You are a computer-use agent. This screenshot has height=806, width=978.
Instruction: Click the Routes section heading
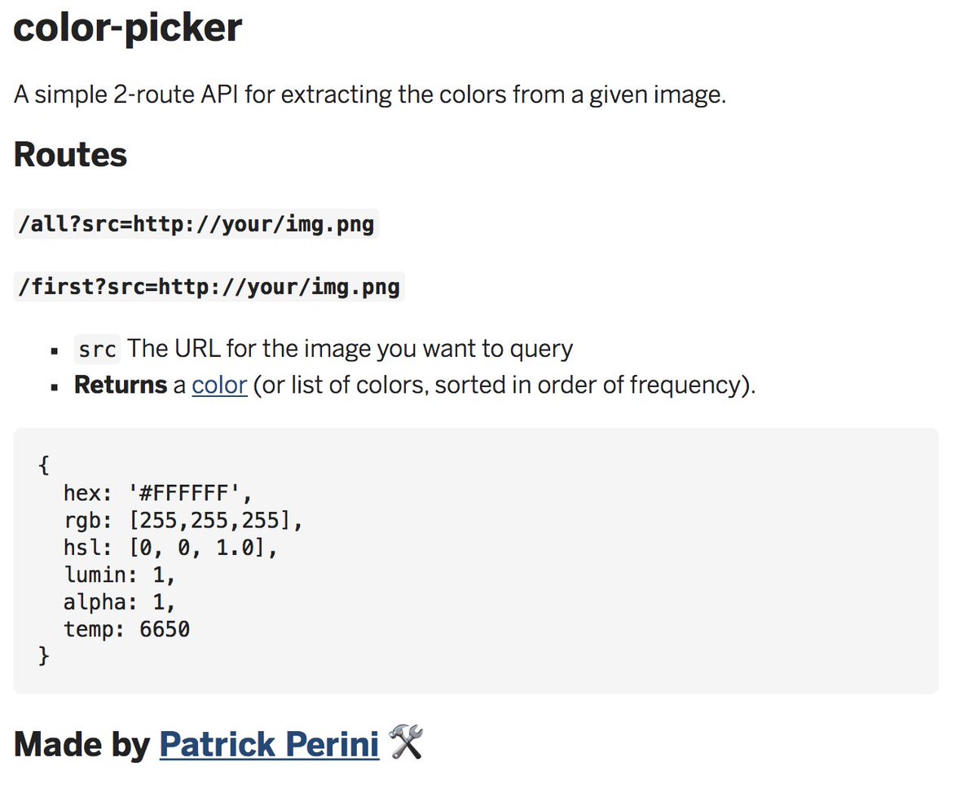coord(71,155)
